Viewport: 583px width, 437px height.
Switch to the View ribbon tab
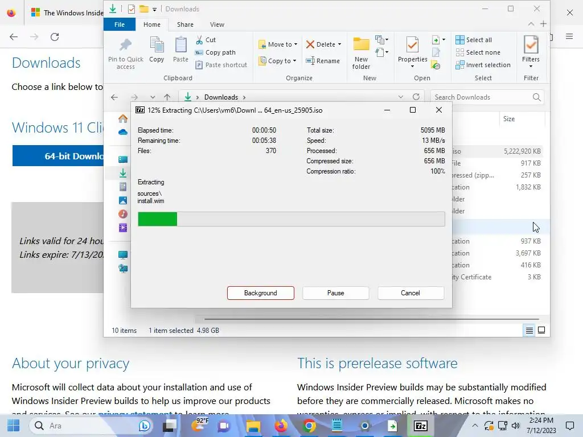pyautogui.click(x=217, y=24)
